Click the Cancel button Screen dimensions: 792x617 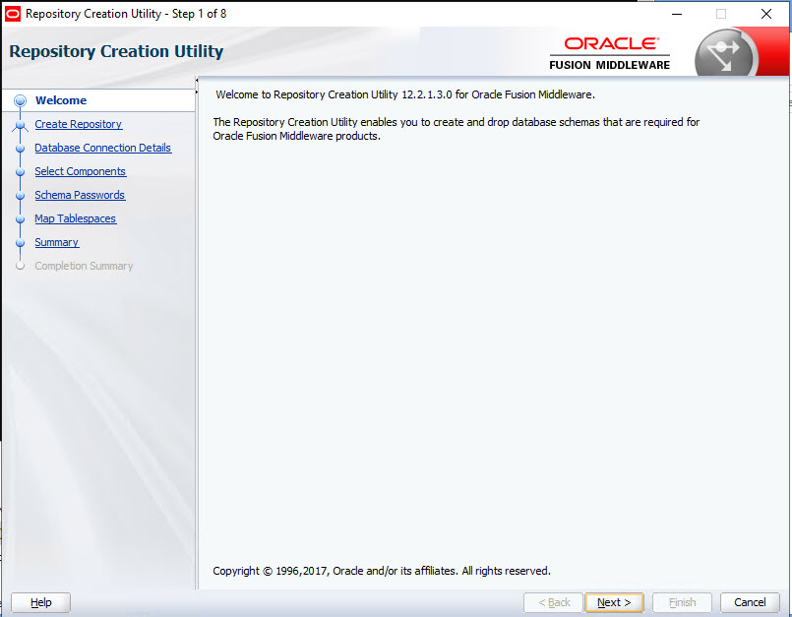[x=750, y=602]
